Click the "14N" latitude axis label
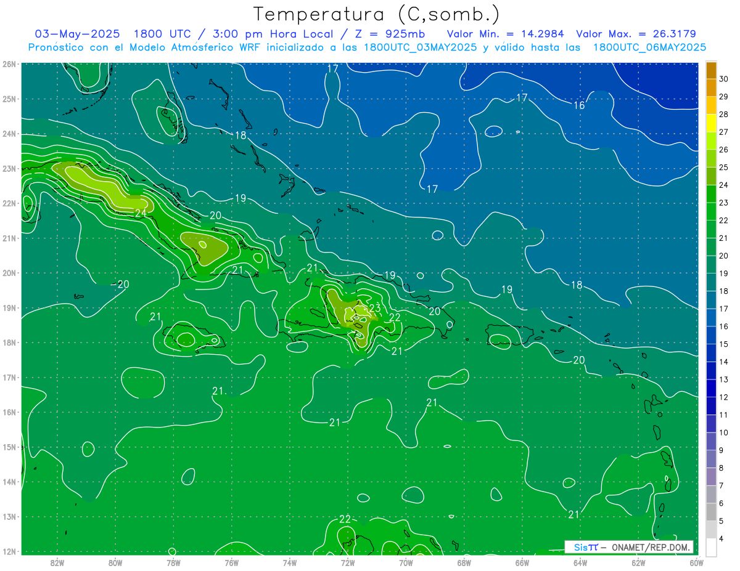Image resolution: width=740 pixels, height=571 pixels. pyautogui.click(x=9, y=482)
